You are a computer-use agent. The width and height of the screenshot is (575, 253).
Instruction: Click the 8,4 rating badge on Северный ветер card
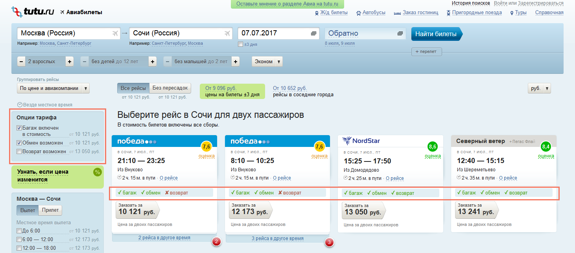546,147
